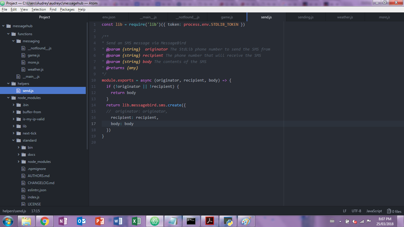Expand the next-tick folder chevron

[x=13, y=133]
